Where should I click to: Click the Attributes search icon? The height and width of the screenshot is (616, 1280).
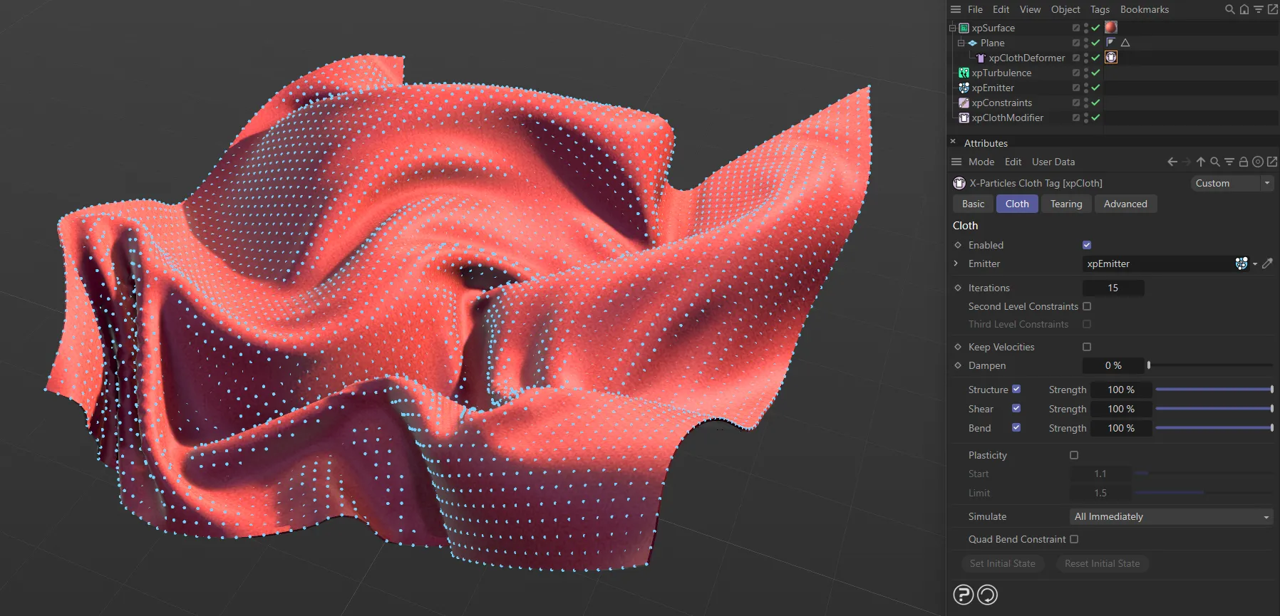(1215, 162)
